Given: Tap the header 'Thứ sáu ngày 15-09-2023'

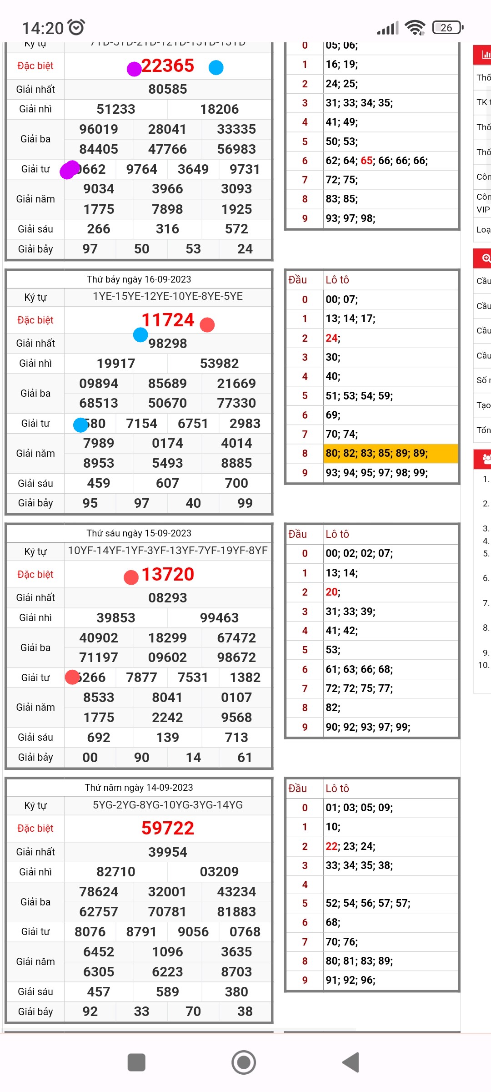Looking at the screenshot, I should pos(139,533).
